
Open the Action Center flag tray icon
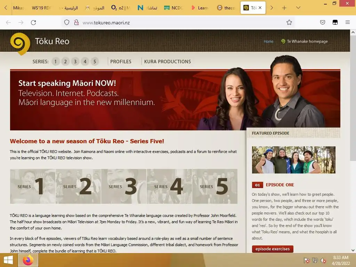[307, 260]
